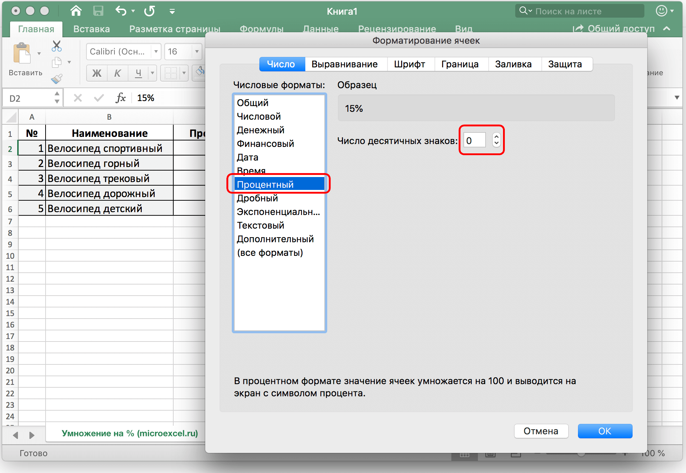Expand the formula bar with the arrow
686x473 pixels.
[677, 97]
